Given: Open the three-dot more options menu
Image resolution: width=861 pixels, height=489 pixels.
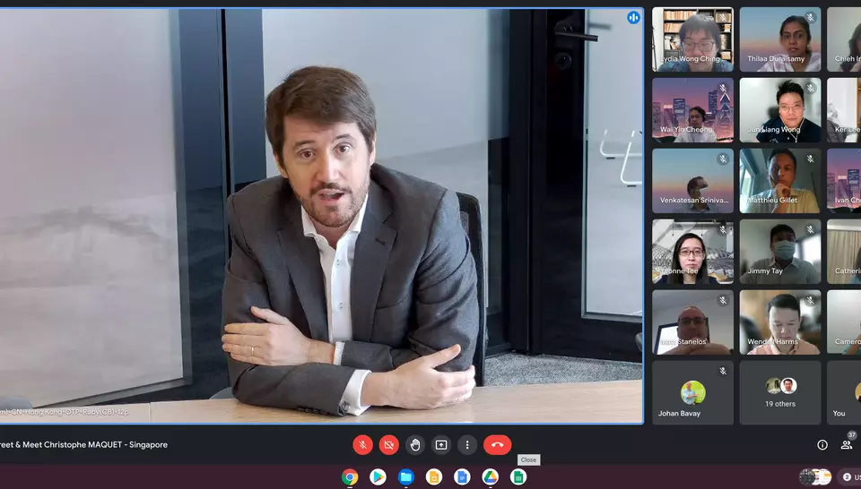Looking at the screenshot, I should (466, 444).
